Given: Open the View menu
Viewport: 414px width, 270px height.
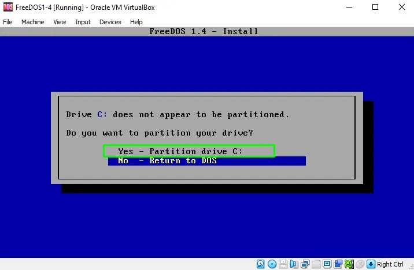Looking at the screenshot, I should pyautogui.click(x=60, y=22).
